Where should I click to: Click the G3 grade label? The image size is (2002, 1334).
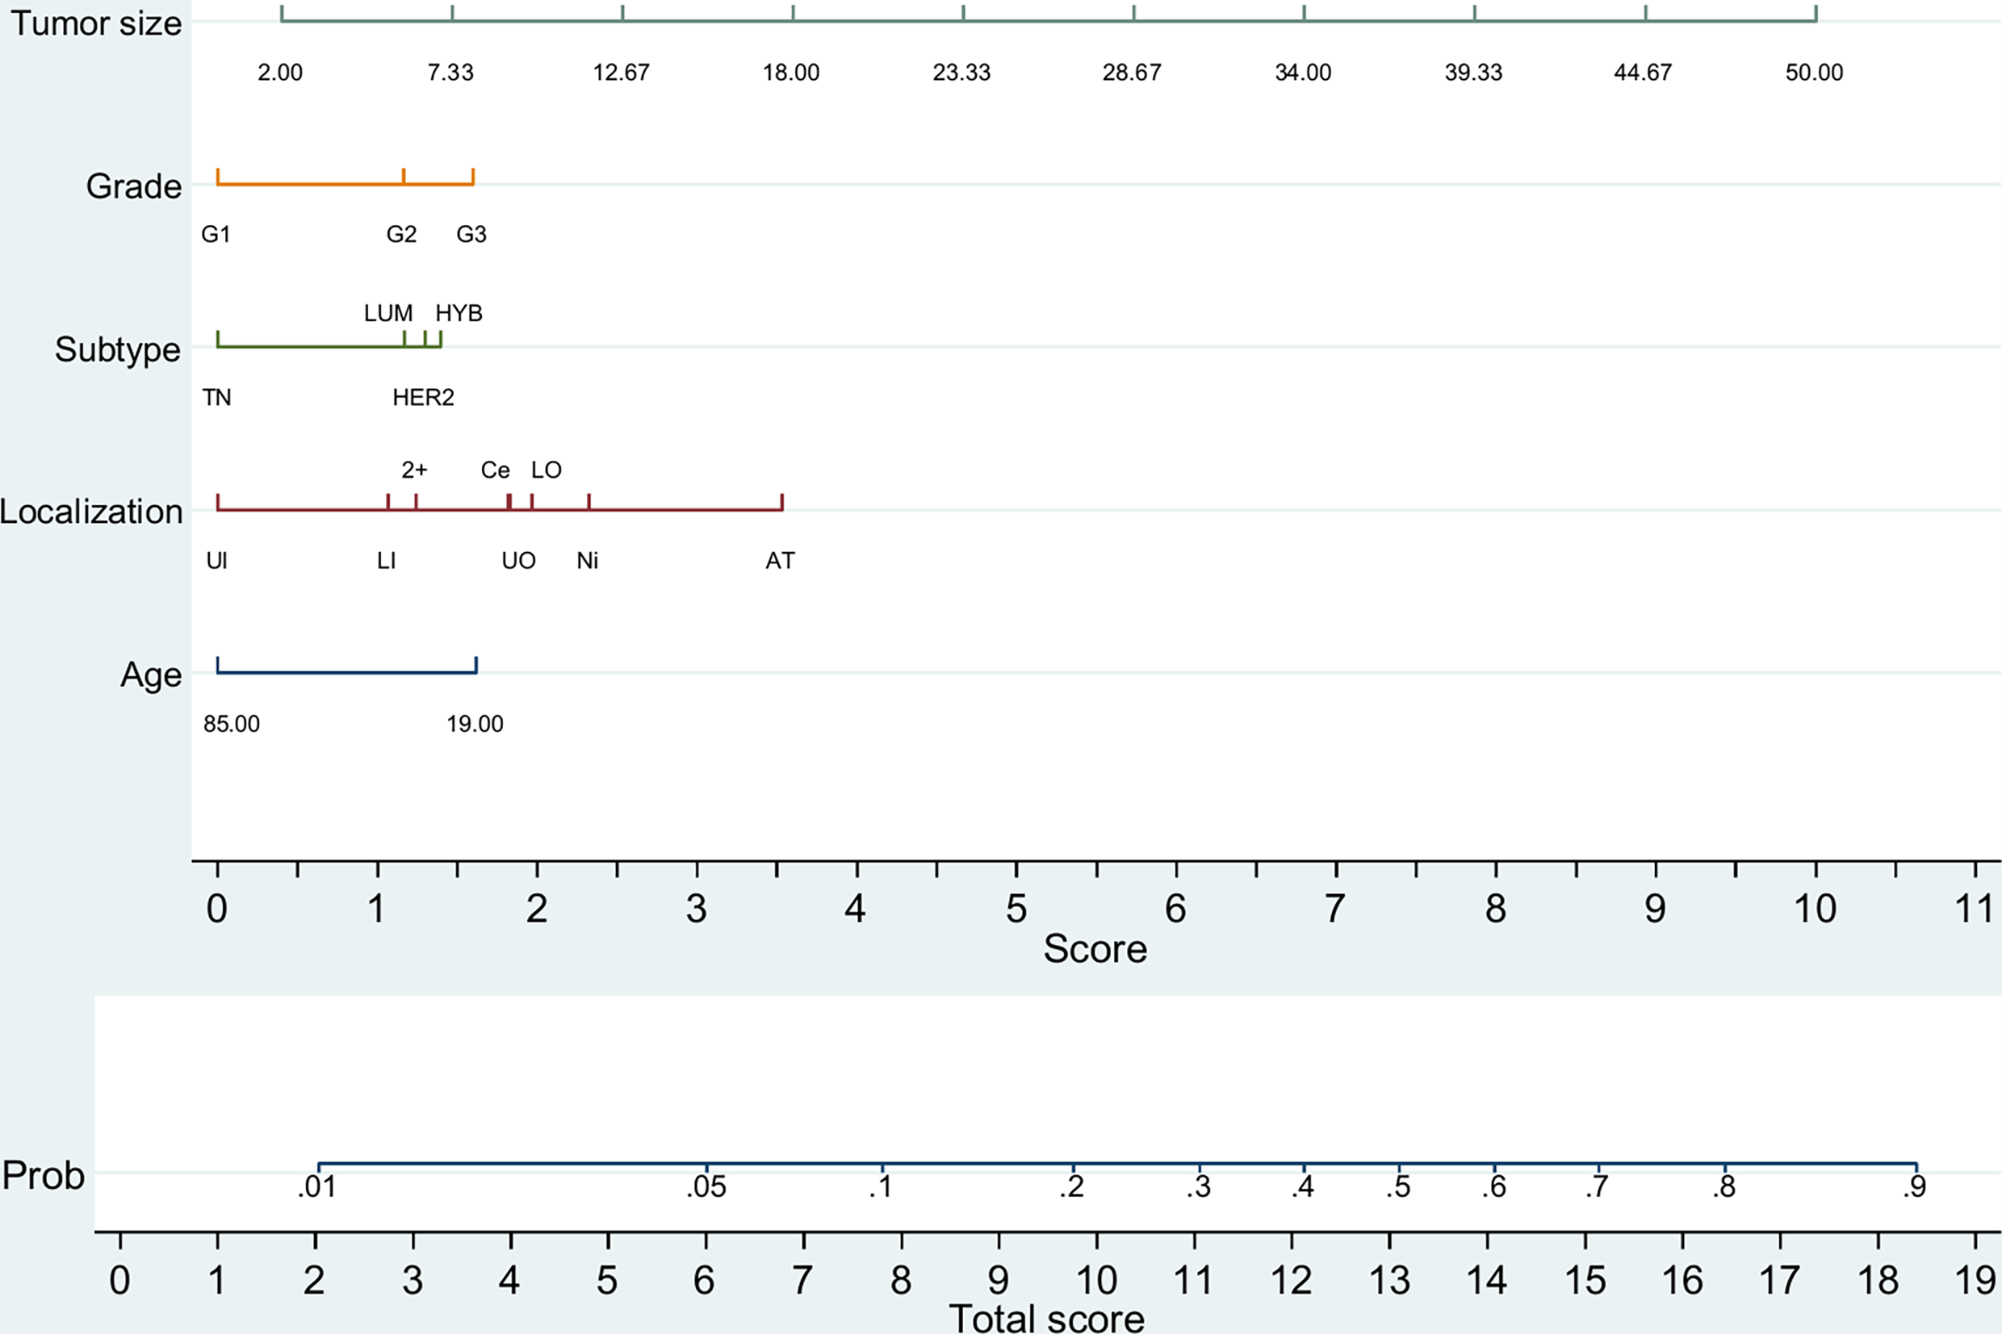471,234
